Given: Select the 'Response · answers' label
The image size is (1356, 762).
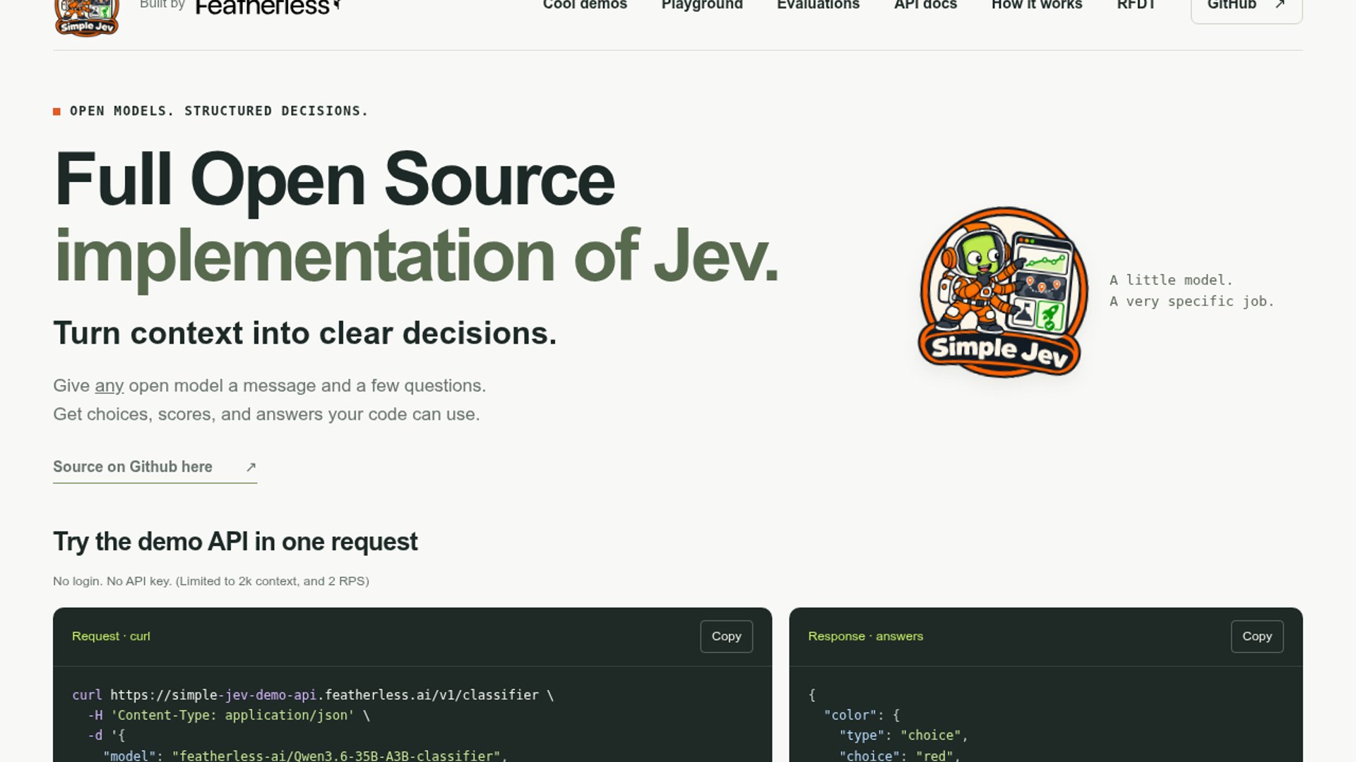Looking at the screenshot, I should pyautogui.click(x=865, y=636).
